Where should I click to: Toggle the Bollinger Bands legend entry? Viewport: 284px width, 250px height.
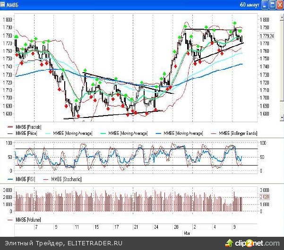coord(236,133)
